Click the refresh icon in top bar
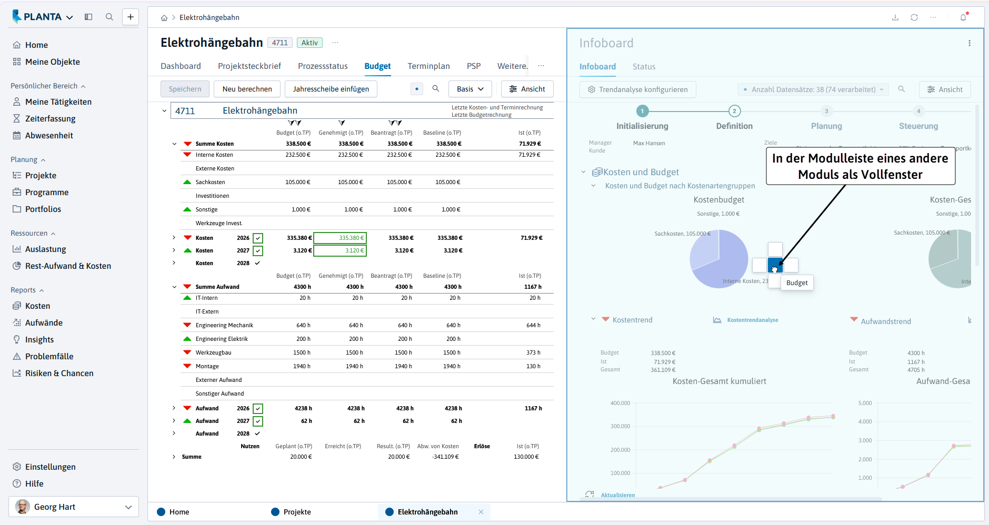Viewport: 989px width, 525px height. coord(914,17)
